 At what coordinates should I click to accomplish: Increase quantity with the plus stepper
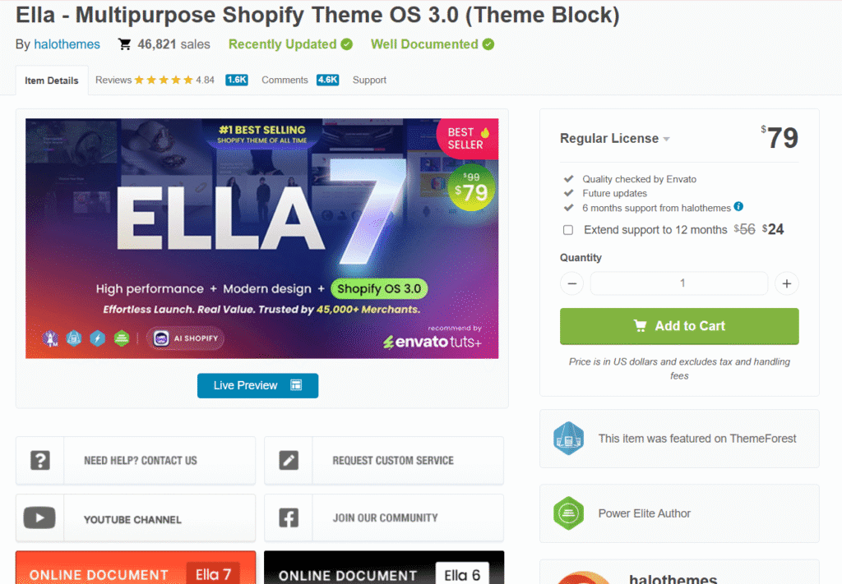coord(786,283)
